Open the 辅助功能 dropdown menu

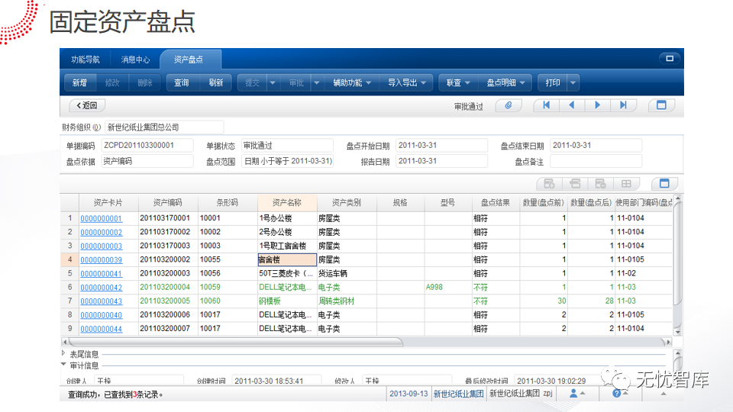click(x=352, y=82)
